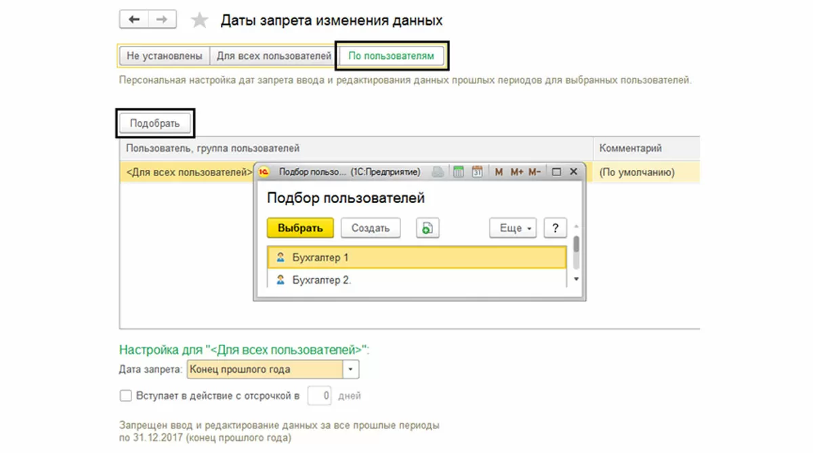Click the delay days number field

tap(320, 395)
